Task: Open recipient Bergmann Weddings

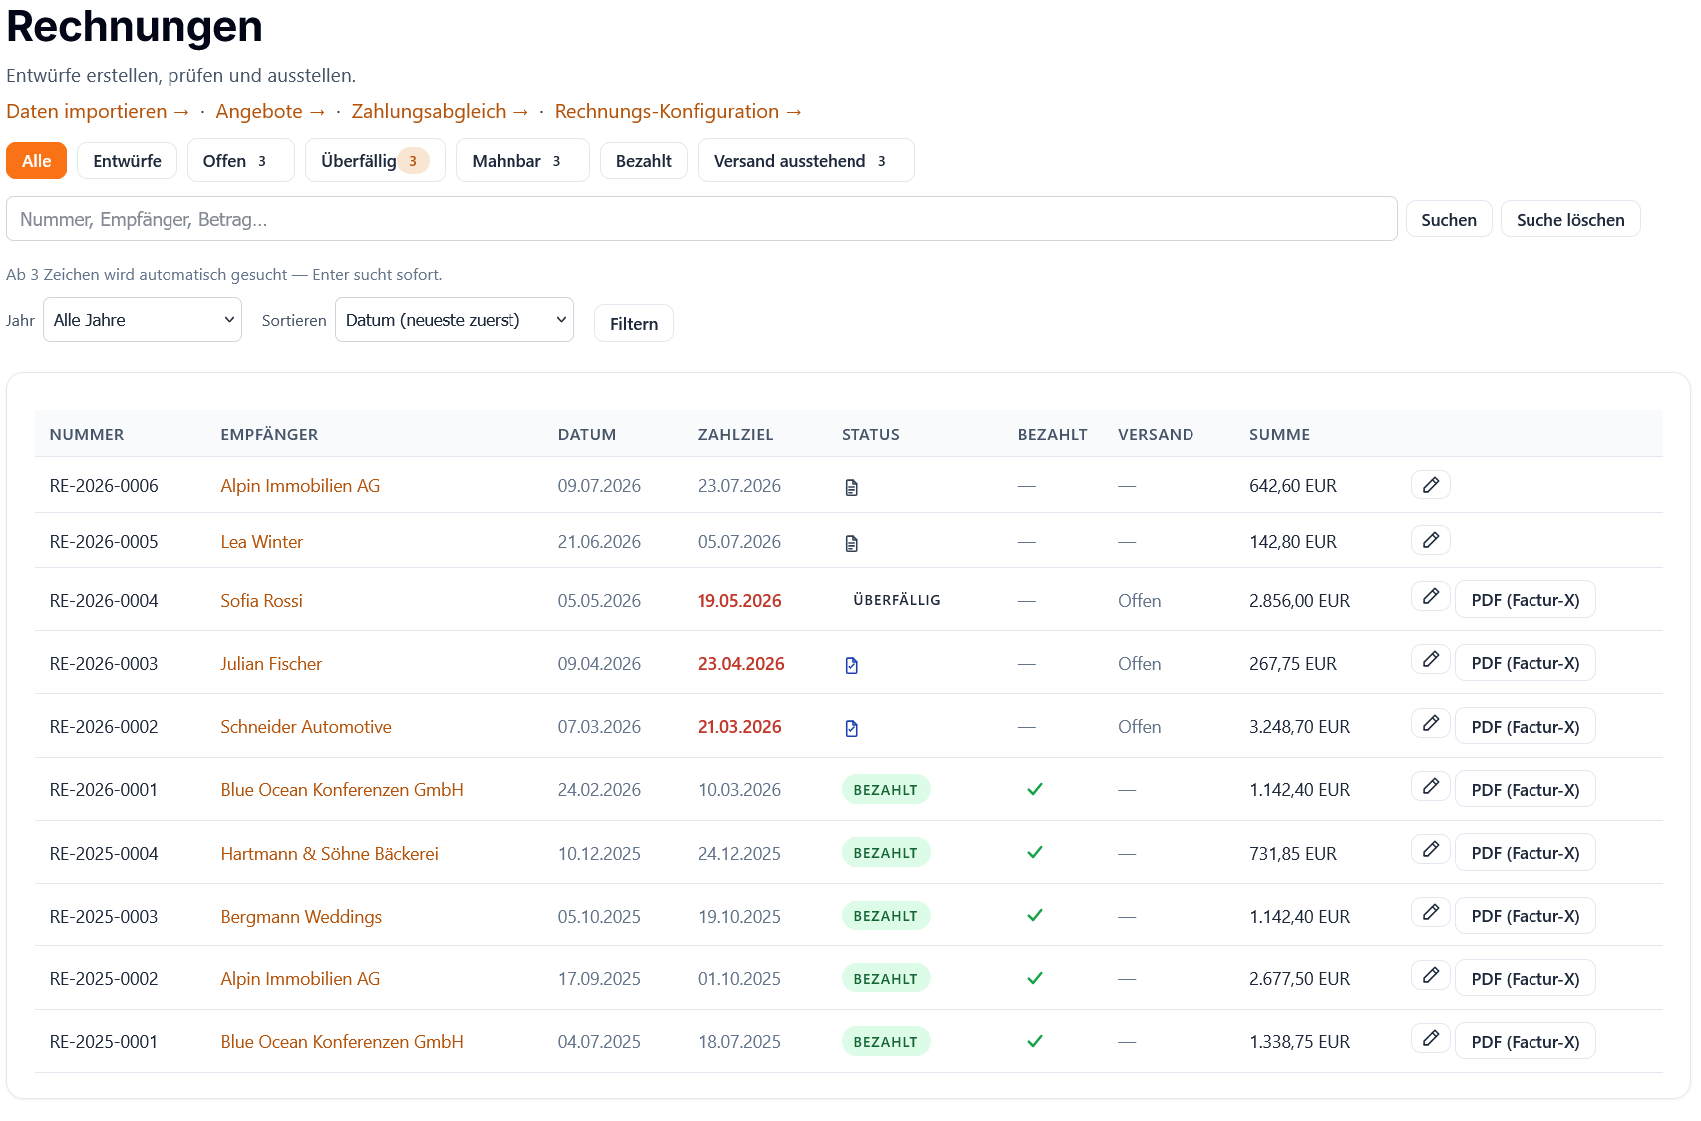Action: pyautogui.click(x=301, y=917)
